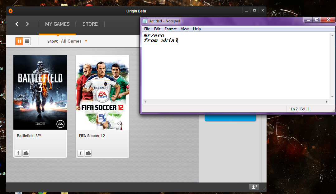Viewport: 336px width, 194px height.
Task: Click the Notepad title bar icon
Action: (145, 21)
